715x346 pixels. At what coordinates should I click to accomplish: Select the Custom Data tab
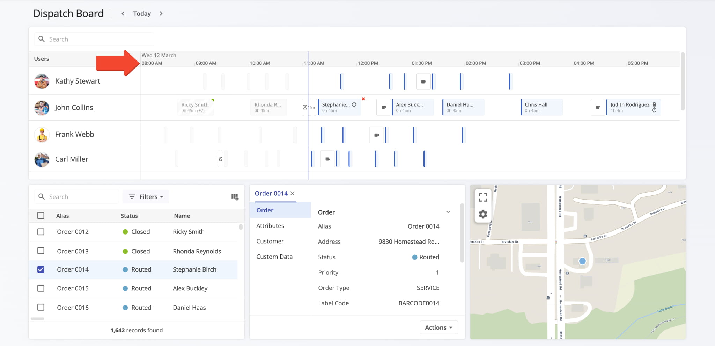(274, 257)
